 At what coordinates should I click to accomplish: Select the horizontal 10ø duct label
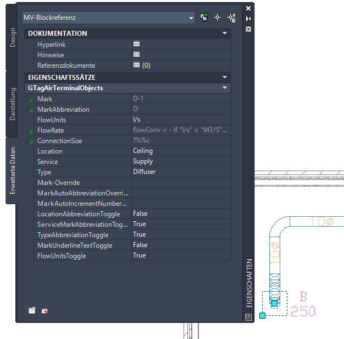[321, 221]
